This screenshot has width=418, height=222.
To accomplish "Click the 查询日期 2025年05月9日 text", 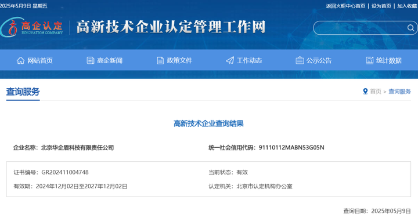I will pyautogui.click(x=377, y=211).
